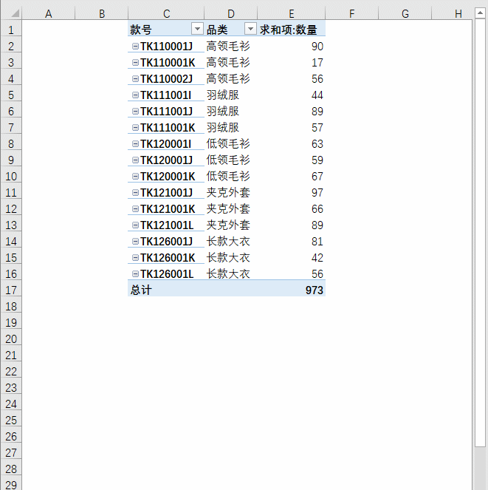The image size is (488, 490).
Task: Select row 29 header
Action: pyautogui.click(x=11, y=484)
